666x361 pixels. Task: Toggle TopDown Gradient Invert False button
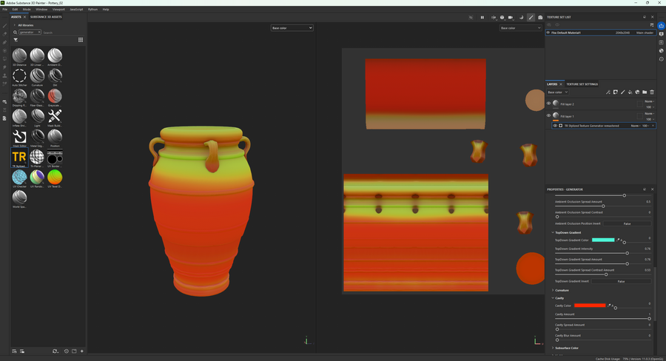coord(621,281)
